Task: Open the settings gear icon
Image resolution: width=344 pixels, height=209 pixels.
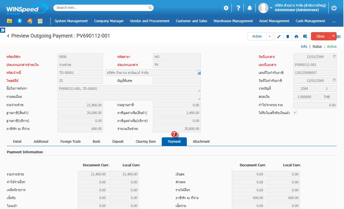Action: coord(226,8)
